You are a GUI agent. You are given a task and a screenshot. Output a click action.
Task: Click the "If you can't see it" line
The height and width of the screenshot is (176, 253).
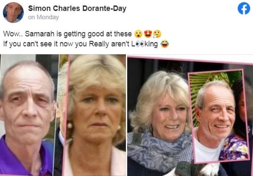(x=86, y=44)
